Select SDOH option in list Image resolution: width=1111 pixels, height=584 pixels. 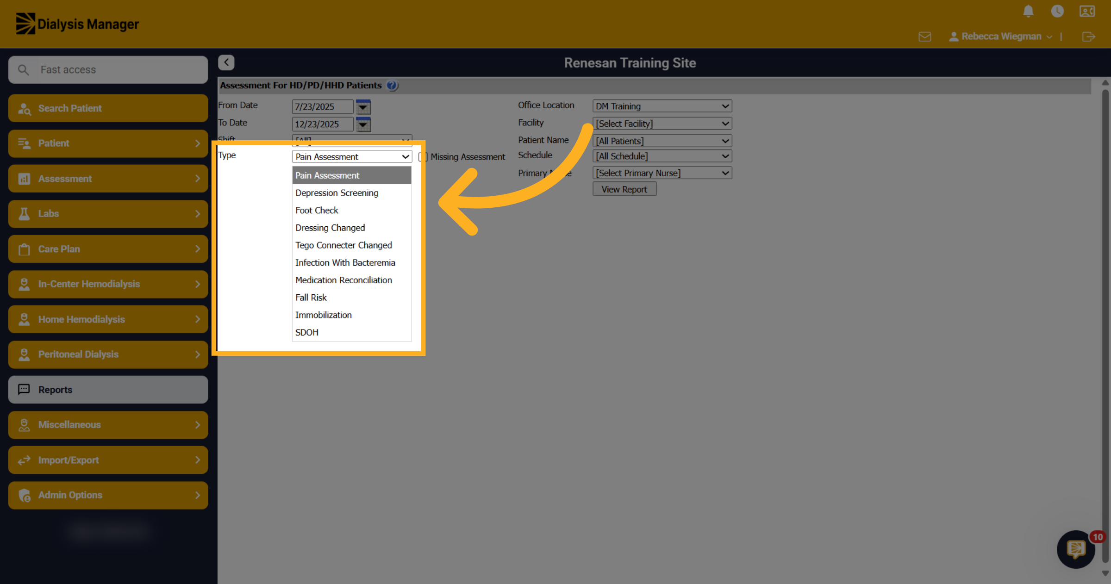coord(352,332)
